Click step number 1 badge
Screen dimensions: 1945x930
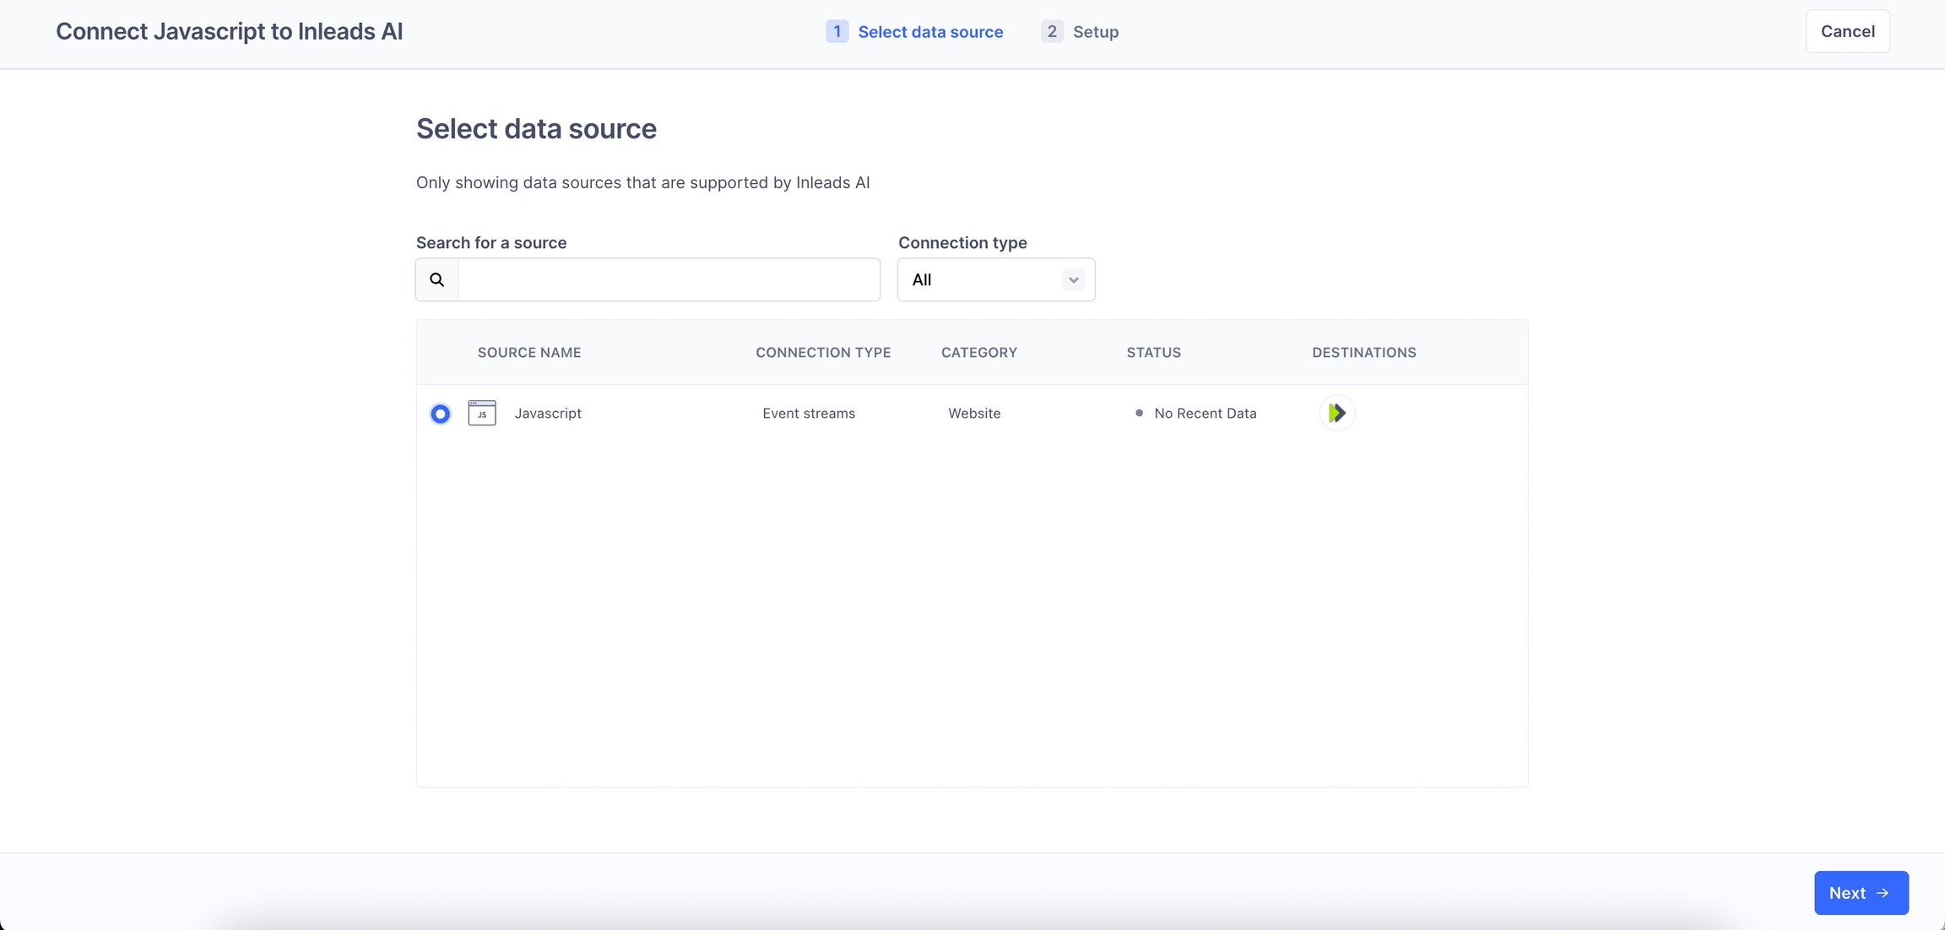[837, 31]
